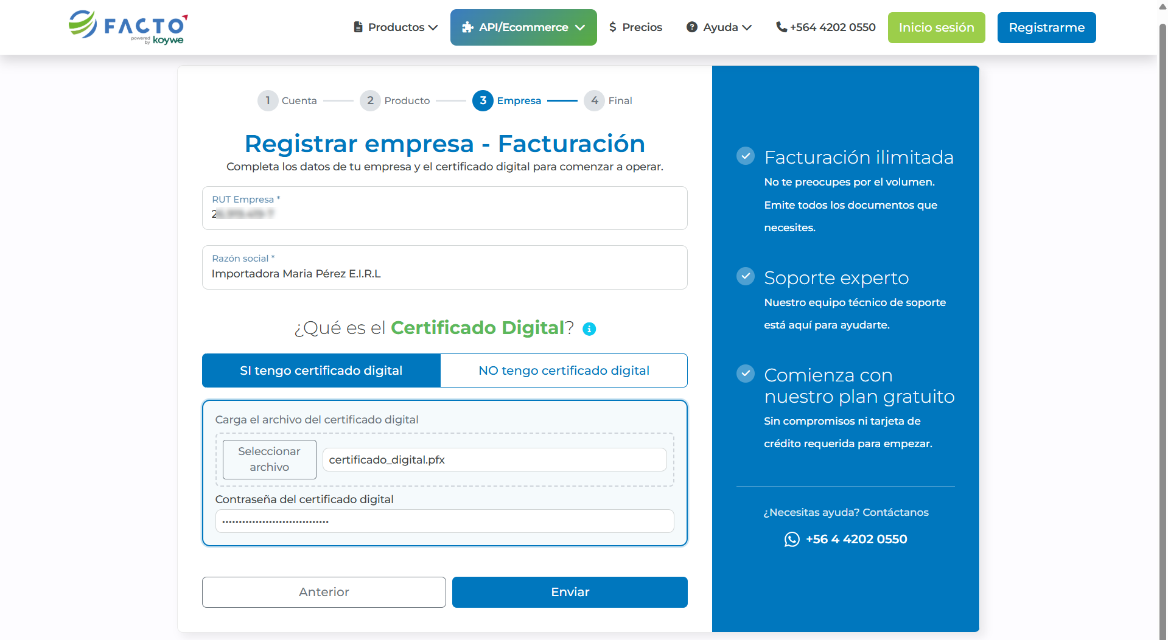Click the phone icon in the header
This screenshot has height=640, width=1168.
[782, 27]
